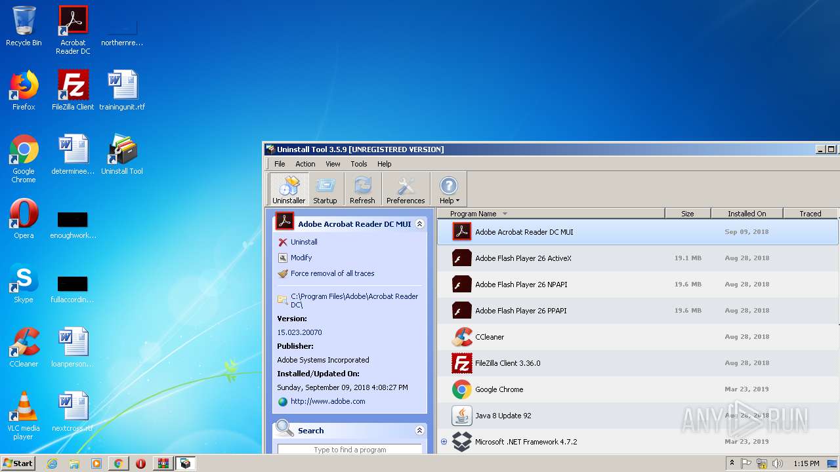The height and width of the screenshot is (472, 840).
Task: Open the Startup toolbar section
Action: (x=325, y=189)
